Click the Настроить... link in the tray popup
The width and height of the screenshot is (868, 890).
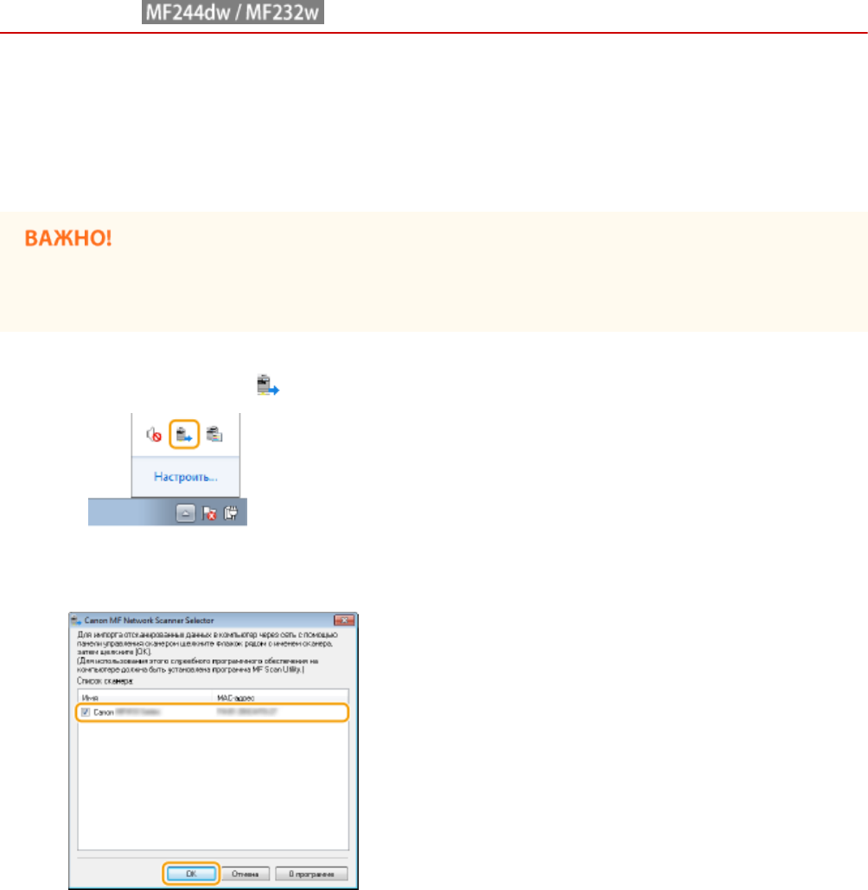[185, 477]
